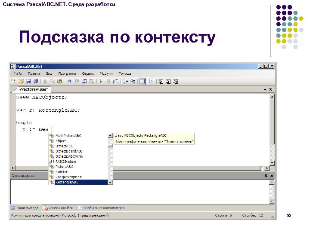Open the Сервис menu

coord(87,73)
